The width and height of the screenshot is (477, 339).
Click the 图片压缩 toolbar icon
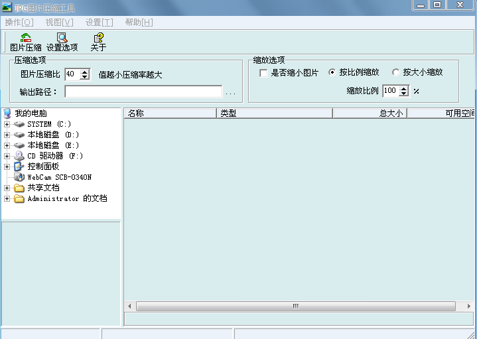[x=26, y=38]
